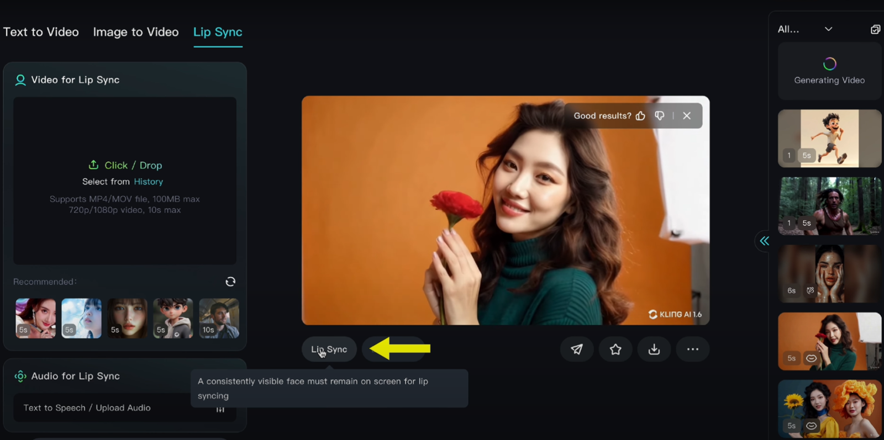Click the lip sync icon on red flower thumbnail
Screen dimensions: 884x440
(x=811, y=358)
